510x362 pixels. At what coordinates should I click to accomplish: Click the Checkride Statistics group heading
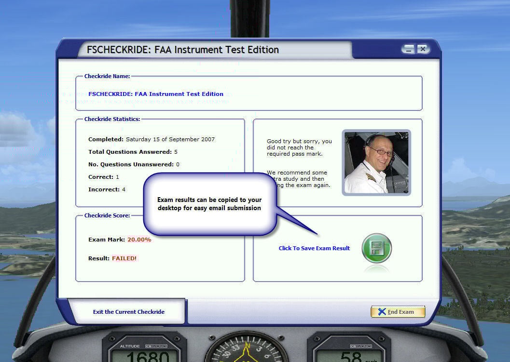[112, 119]
